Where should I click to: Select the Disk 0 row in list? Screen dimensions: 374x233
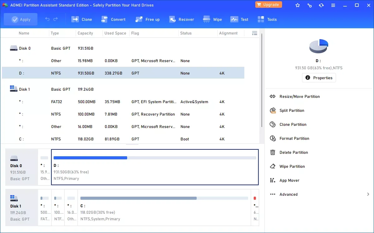(x=123, y=48)
